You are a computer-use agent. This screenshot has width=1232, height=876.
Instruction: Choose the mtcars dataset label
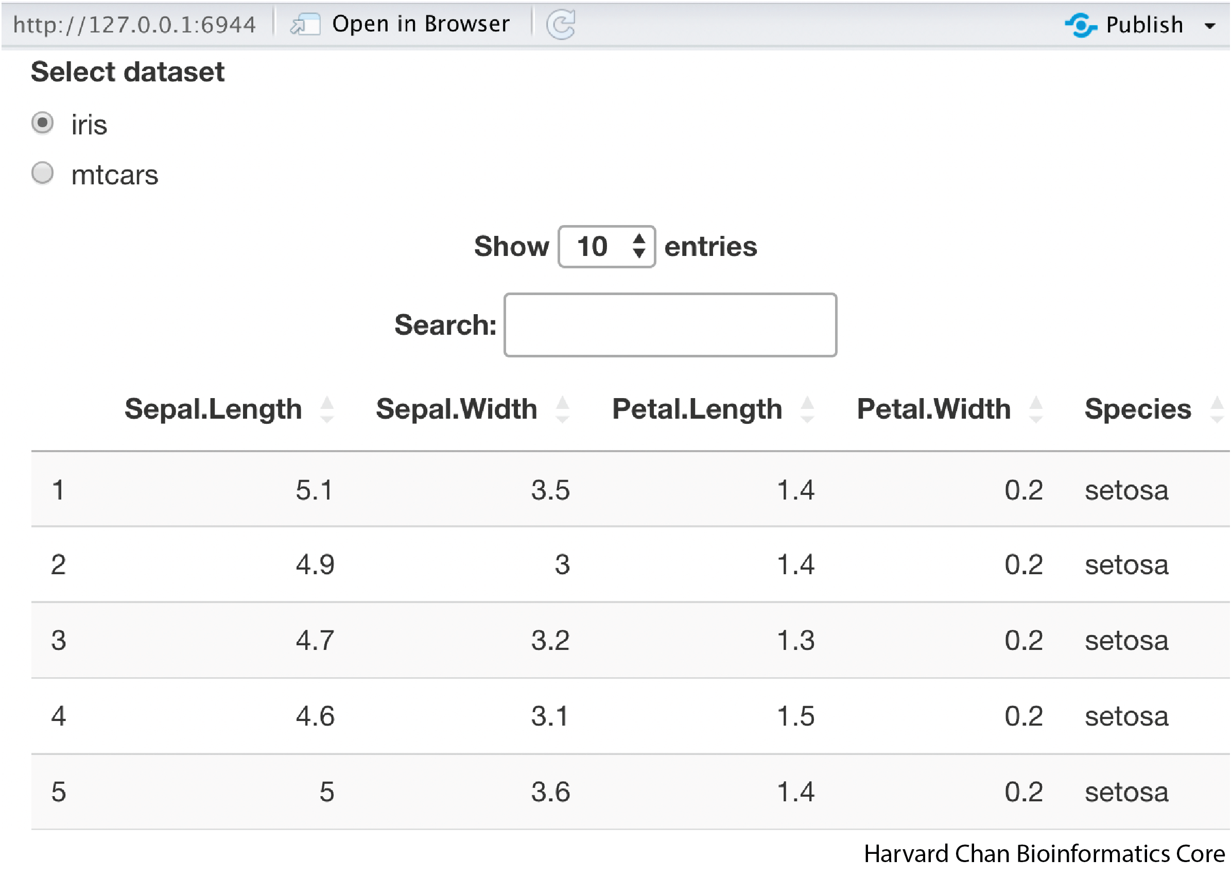coord(114,175)
